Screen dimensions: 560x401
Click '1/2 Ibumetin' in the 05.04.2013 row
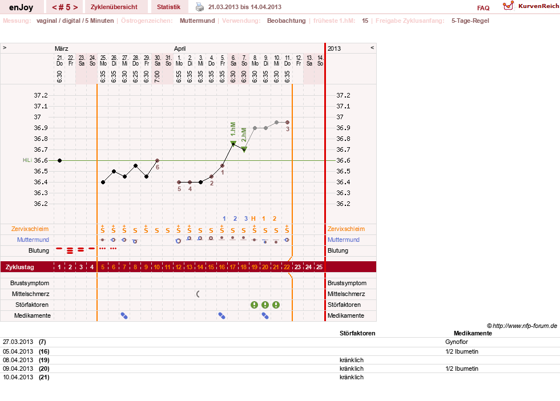[x=462, y=351]
